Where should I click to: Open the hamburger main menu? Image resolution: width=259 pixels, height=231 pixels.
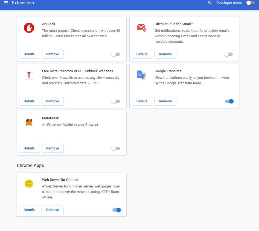pos(6,3)
